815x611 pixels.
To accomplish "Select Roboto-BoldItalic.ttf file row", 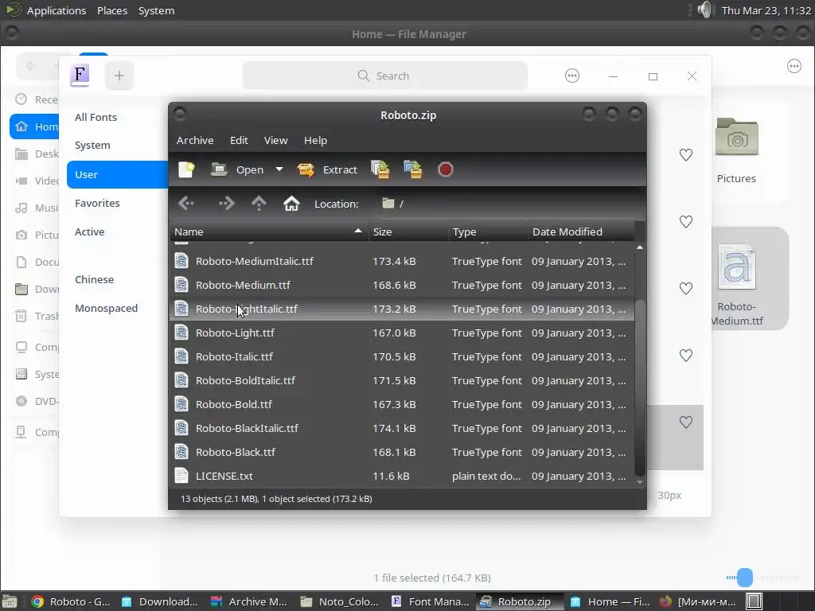I will 402,381.
